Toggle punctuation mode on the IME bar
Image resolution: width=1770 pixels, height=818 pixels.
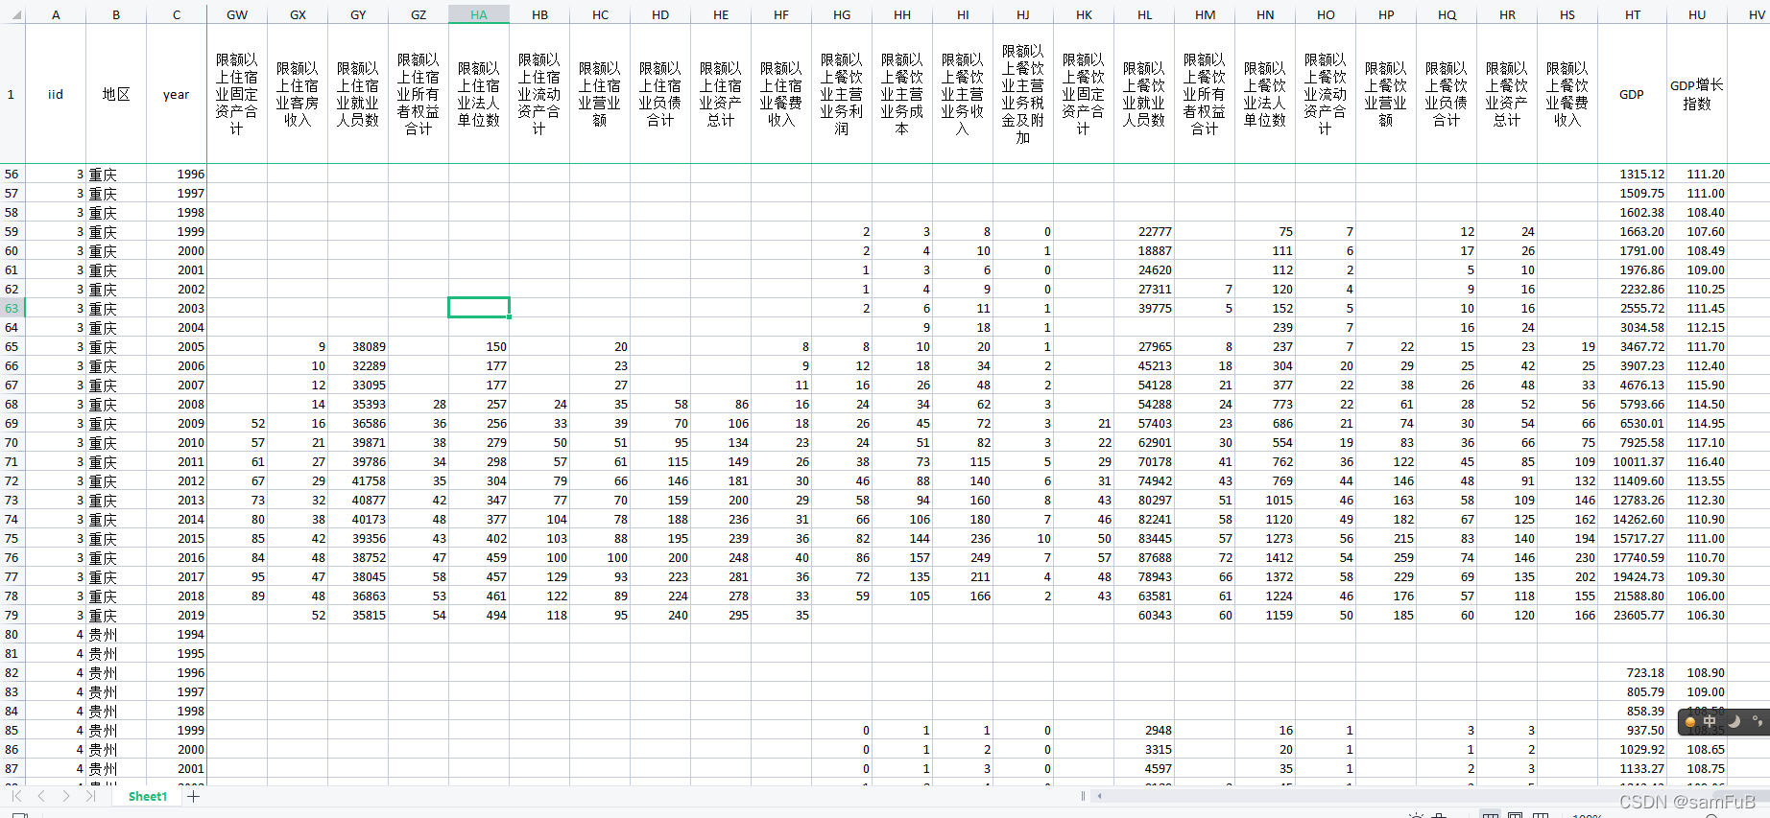pos(1757,721)
